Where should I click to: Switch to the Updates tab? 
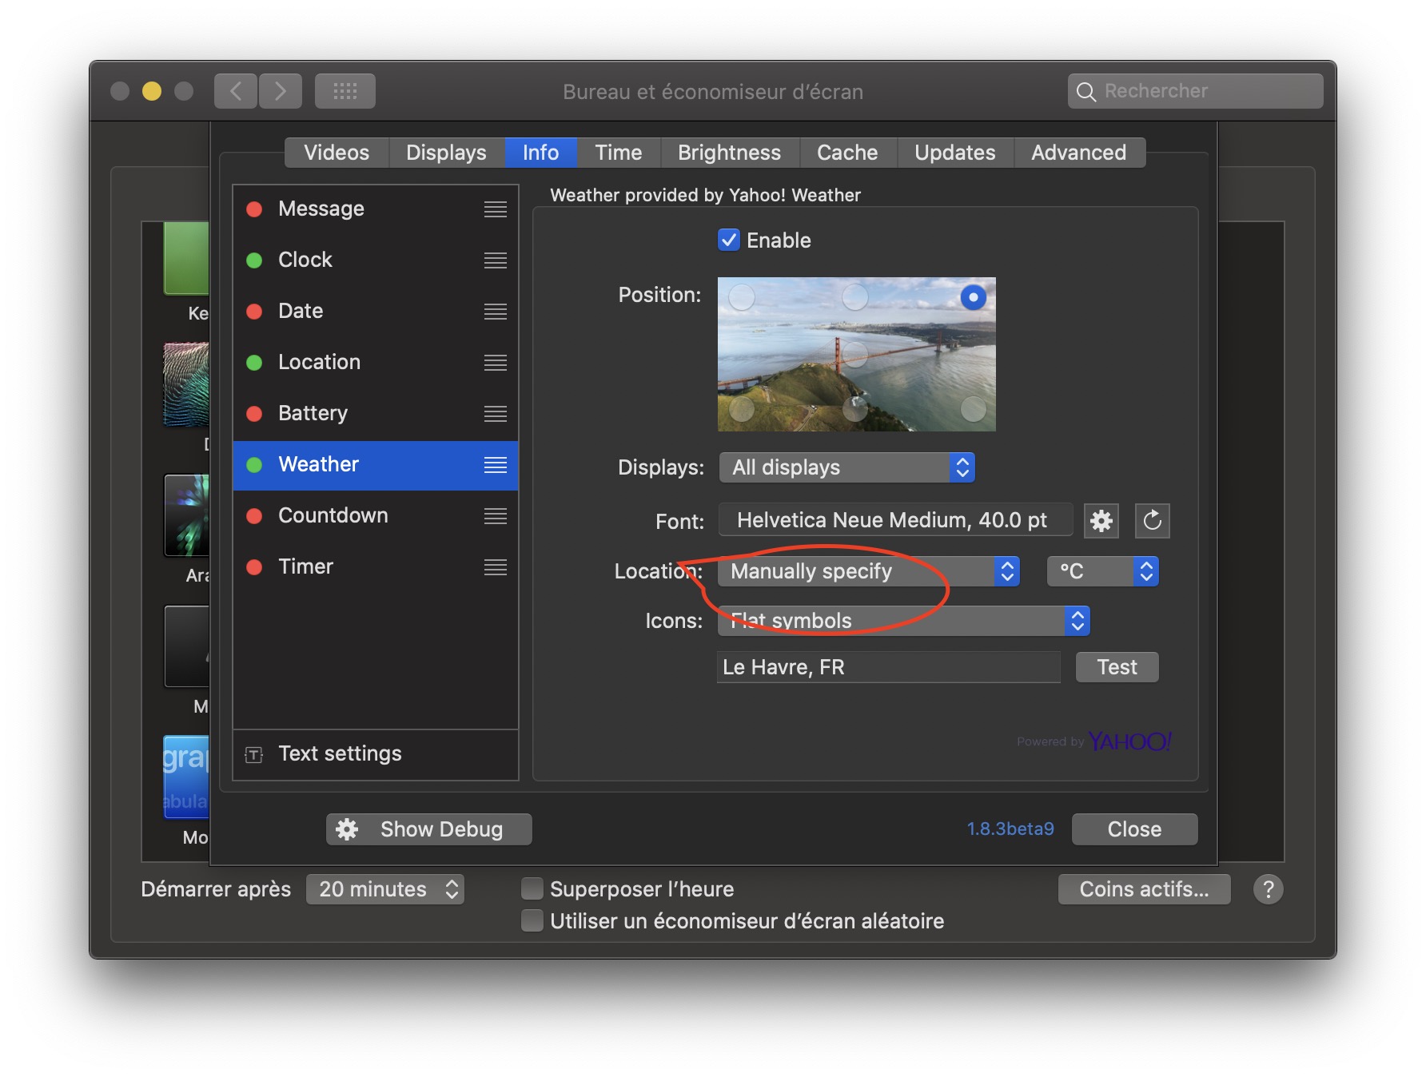[954, 153]
